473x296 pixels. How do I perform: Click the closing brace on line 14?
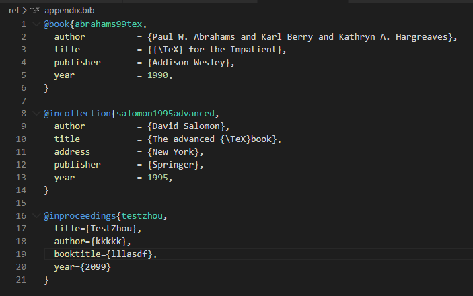[x=46, y=190]
